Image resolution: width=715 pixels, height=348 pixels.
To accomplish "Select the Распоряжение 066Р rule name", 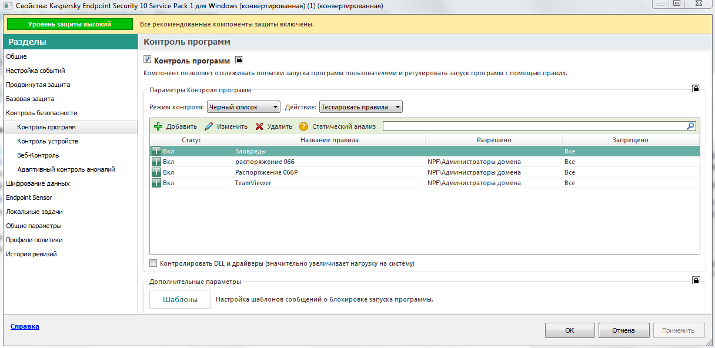I will [266, 172].
